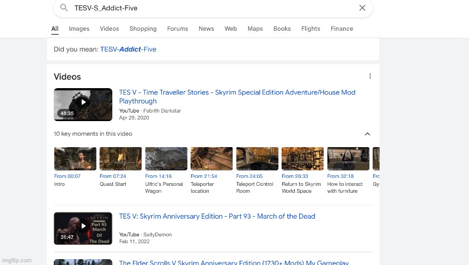Click in the TESV-S_Addict-Five search field
Image resolution: width=469 pixels, height=265 pixels.
point(213,8)
